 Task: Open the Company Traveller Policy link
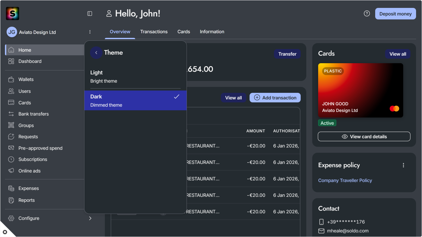tap(345, 180)
